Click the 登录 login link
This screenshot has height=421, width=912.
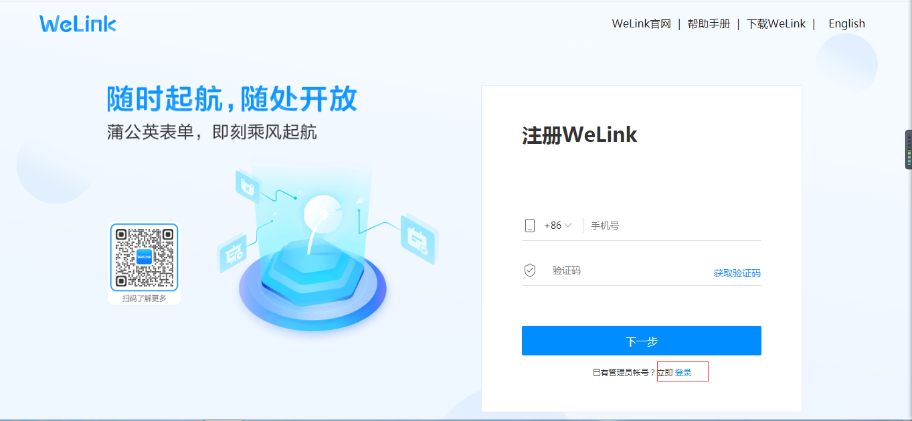pyautogui.click(x=683, y=373)
